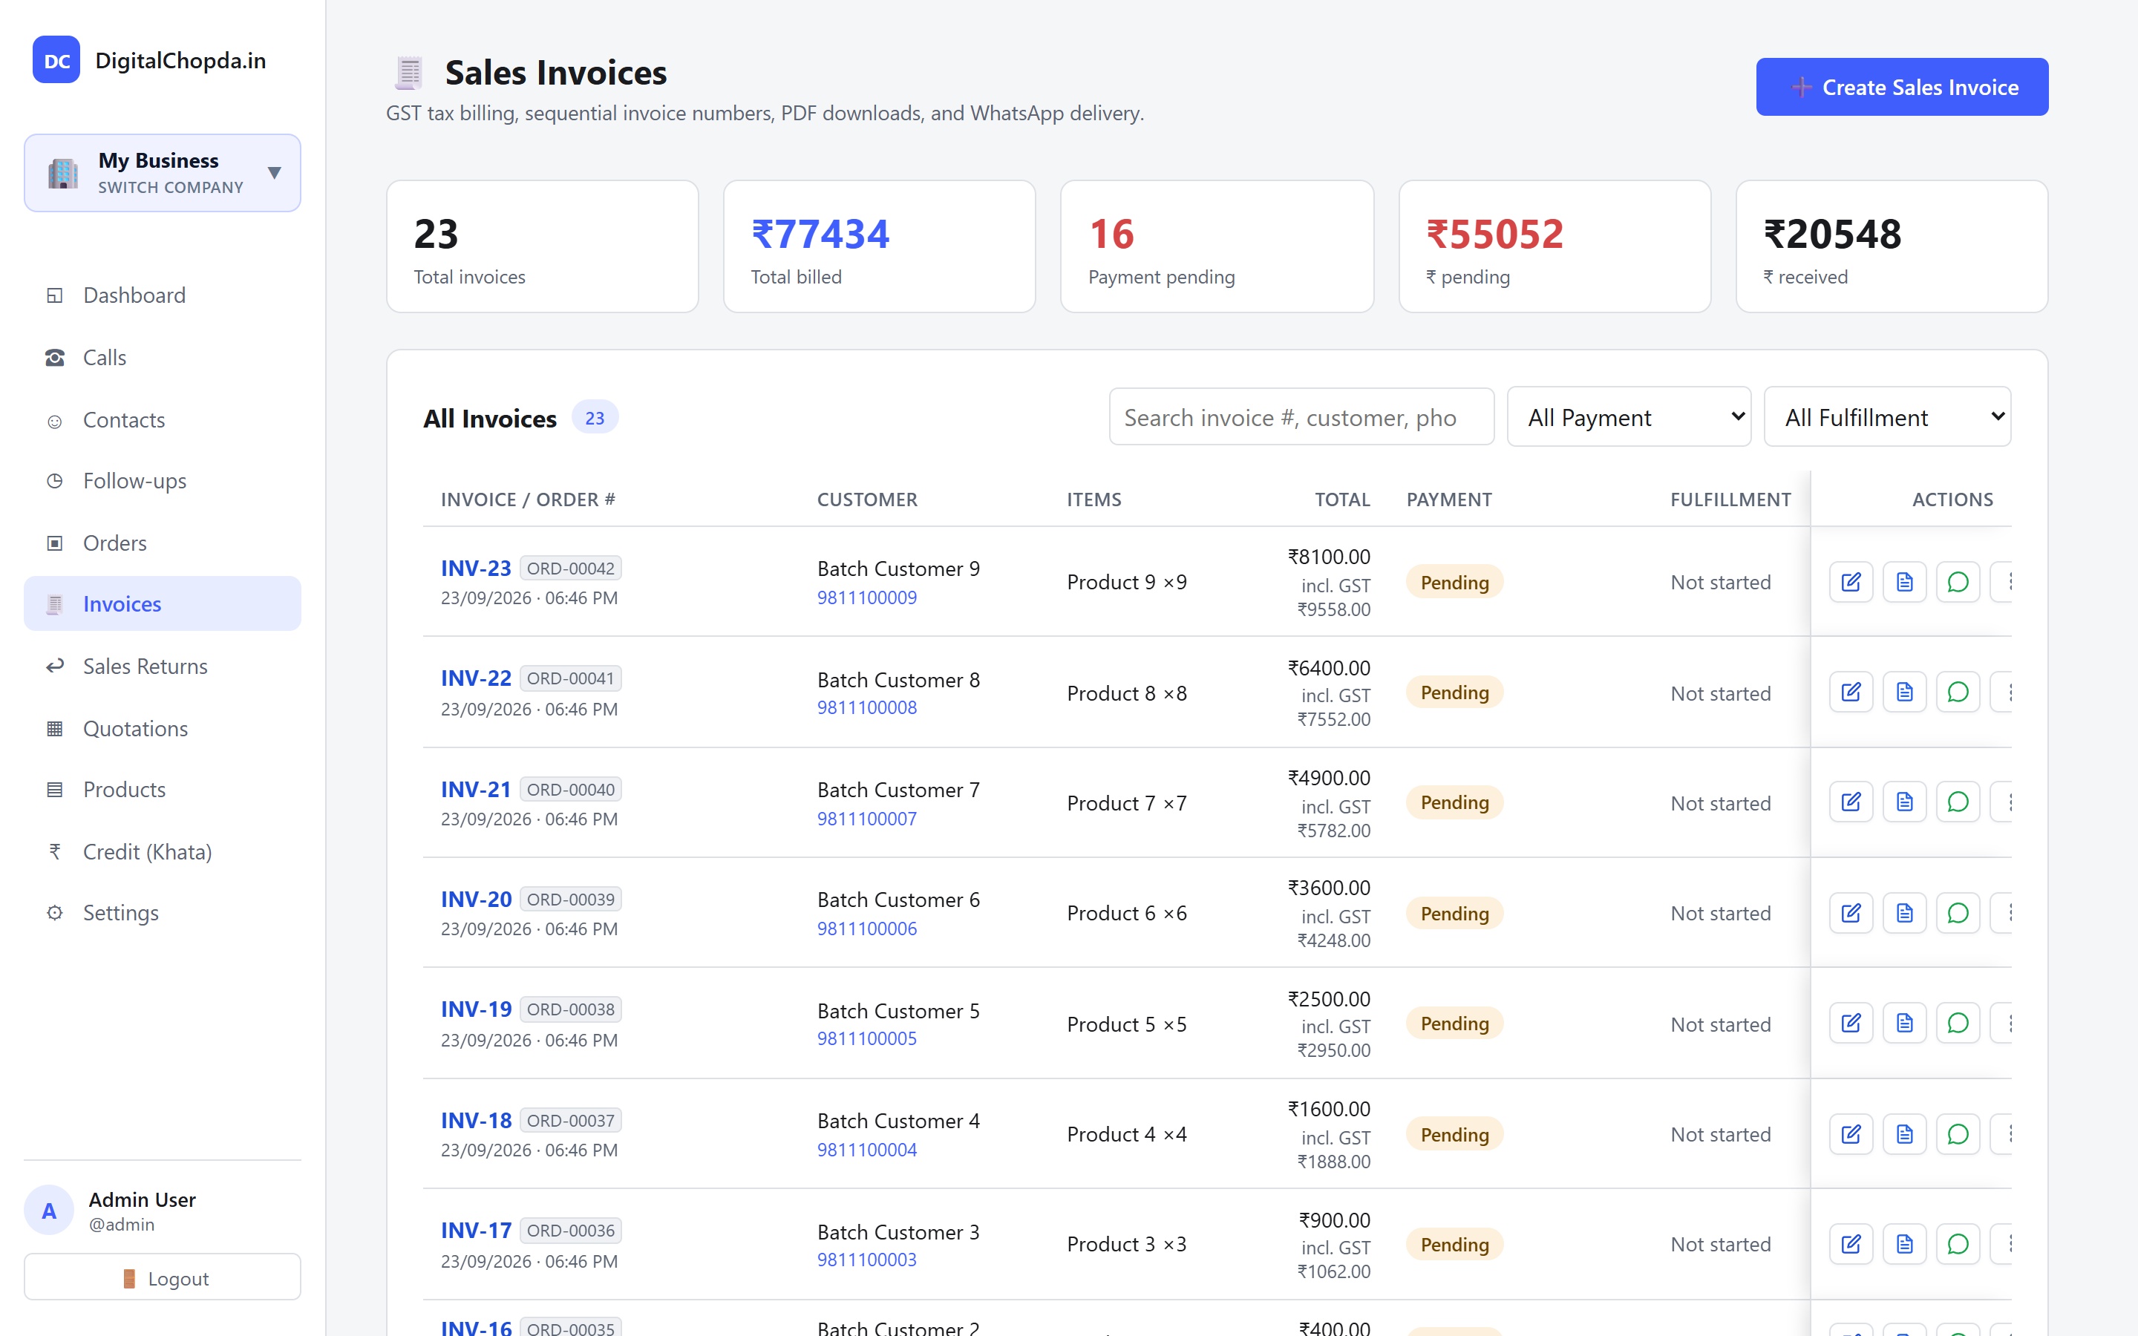Go to Dashboard in the sidebar
The height and width of the screenshot is (1336, 2138).
pyautogui.click(x=163, y=295)
